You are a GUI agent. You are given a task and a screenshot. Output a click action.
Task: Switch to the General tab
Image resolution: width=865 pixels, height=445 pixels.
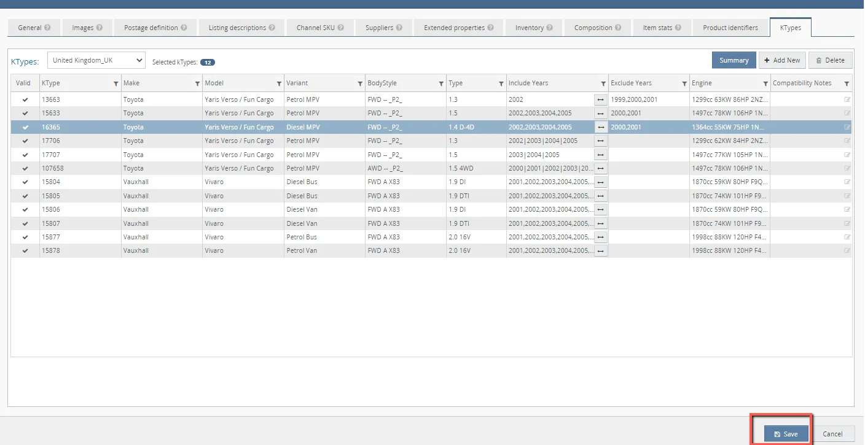pos(34,28)
